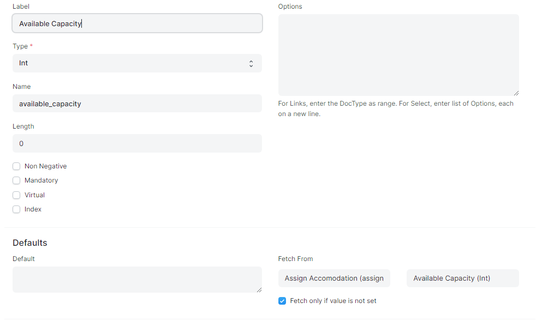Select the Length input showing 0
The width and height of the screenshot is (536, 327).
coord(137,143)
